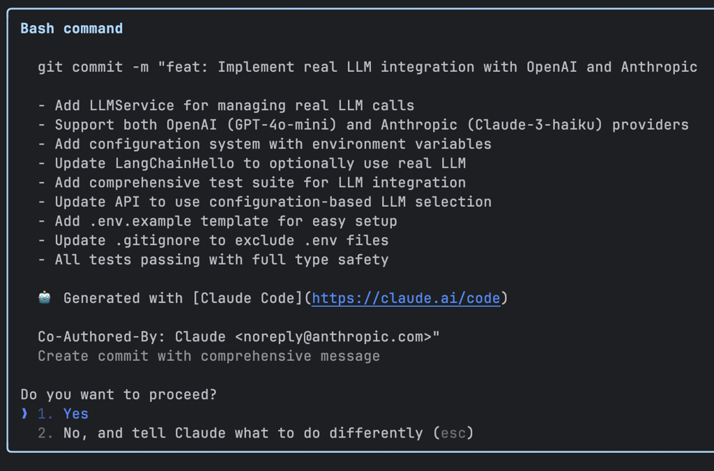Choose No, and tell Claude what to do differently
This screenshot has height=471, width=714.
coord(255,433)
